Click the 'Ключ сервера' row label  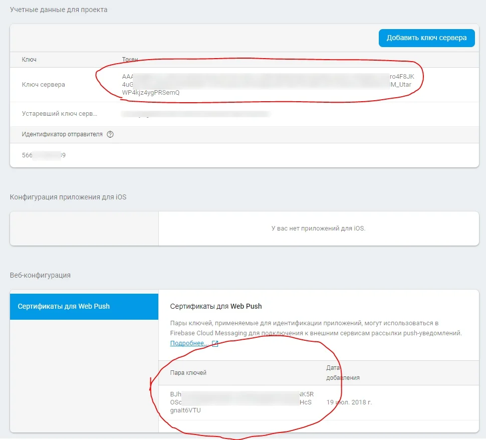(x=44, y=84)
